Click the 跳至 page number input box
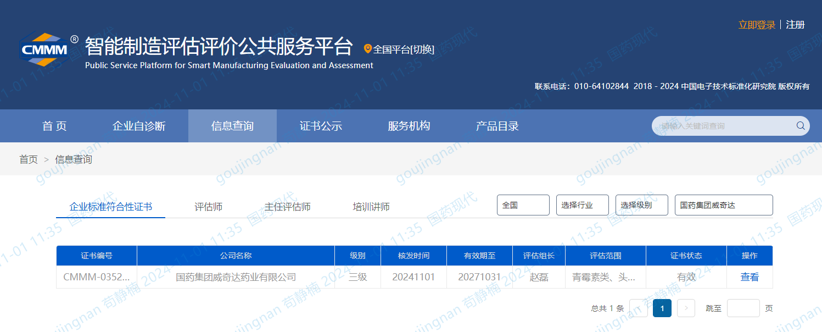The height and width of the screenshot is (332, 822). point(743,308)
